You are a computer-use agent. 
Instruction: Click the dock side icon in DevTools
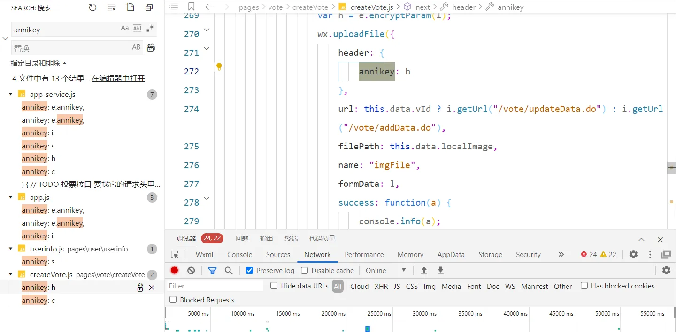pos(666,254)
